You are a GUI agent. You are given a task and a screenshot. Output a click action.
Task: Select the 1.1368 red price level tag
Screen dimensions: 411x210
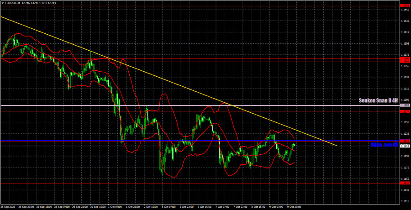pos(403,58)
